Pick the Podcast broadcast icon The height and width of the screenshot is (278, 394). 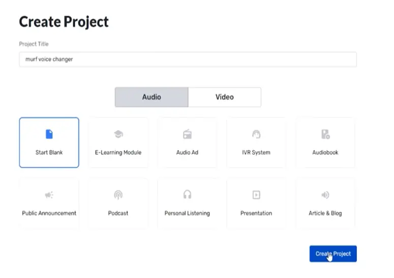[x=118, y=195]
